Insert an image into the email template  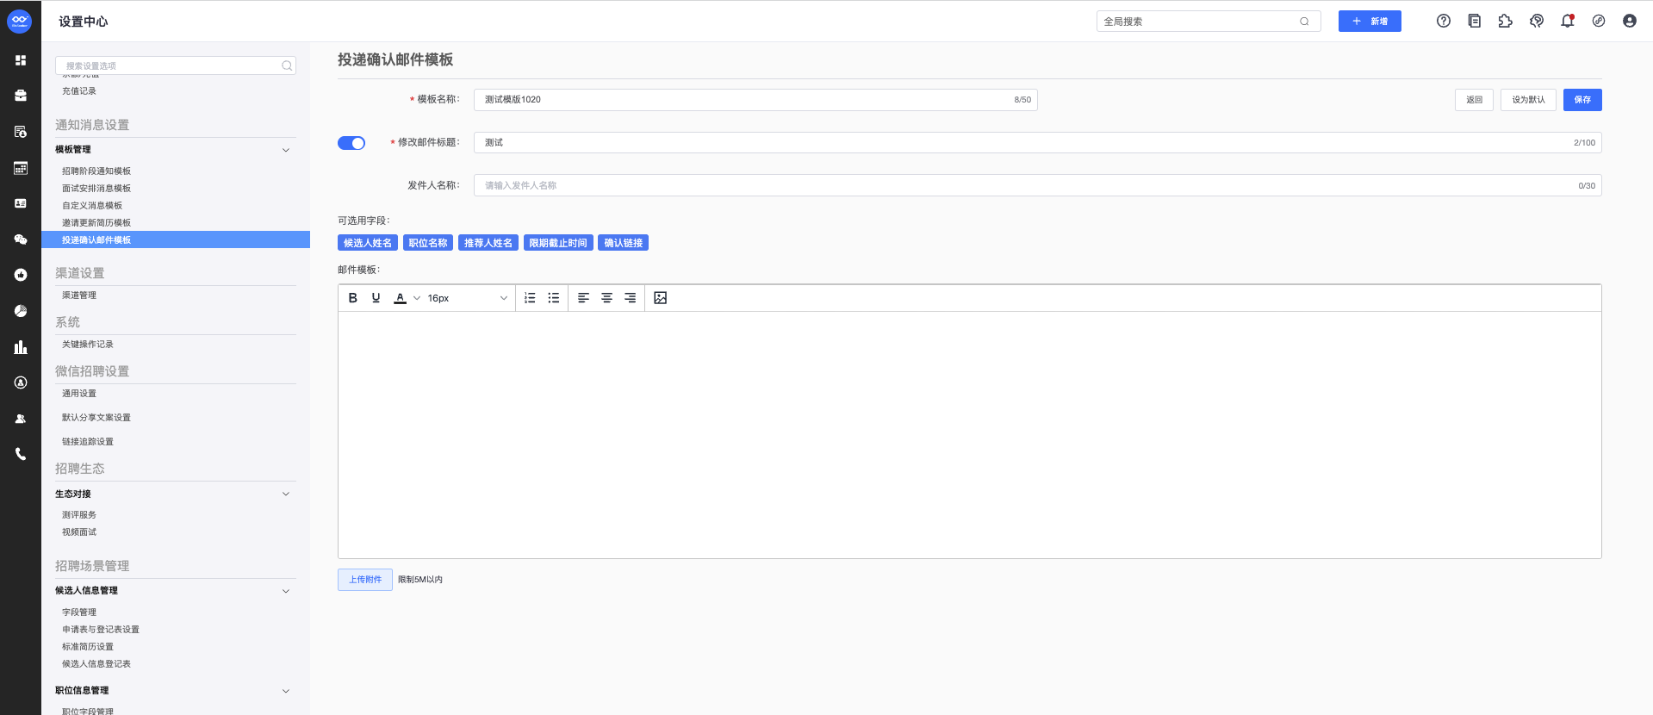[x=661, y=298]
